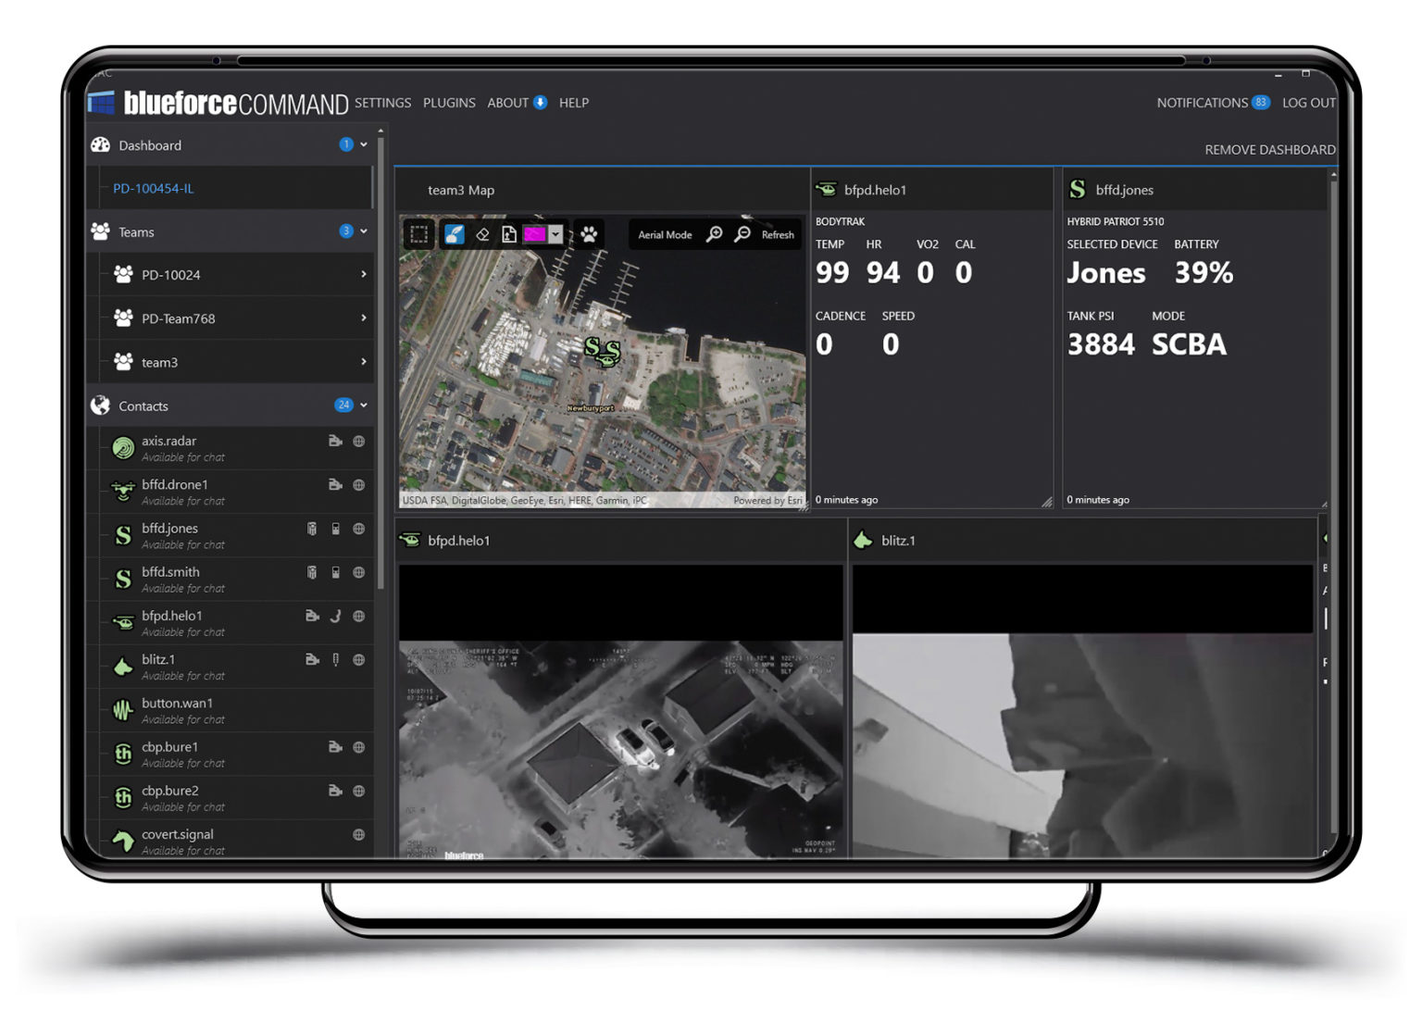Click the paw print icon on map
The height and width of the screenshot is (1023, 1422).
pos(589,234)
